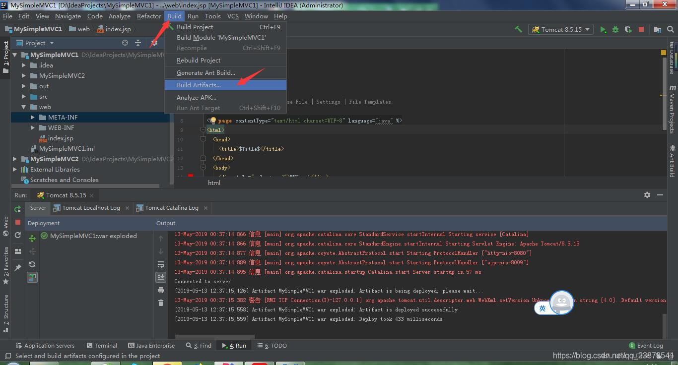Run with Coverage using the shield icon
Screen dimensions: 678x365
click(628, 29)
